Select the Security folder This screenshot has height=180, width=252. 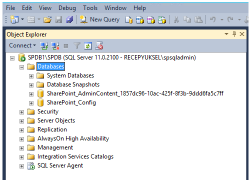click(48, 111)
